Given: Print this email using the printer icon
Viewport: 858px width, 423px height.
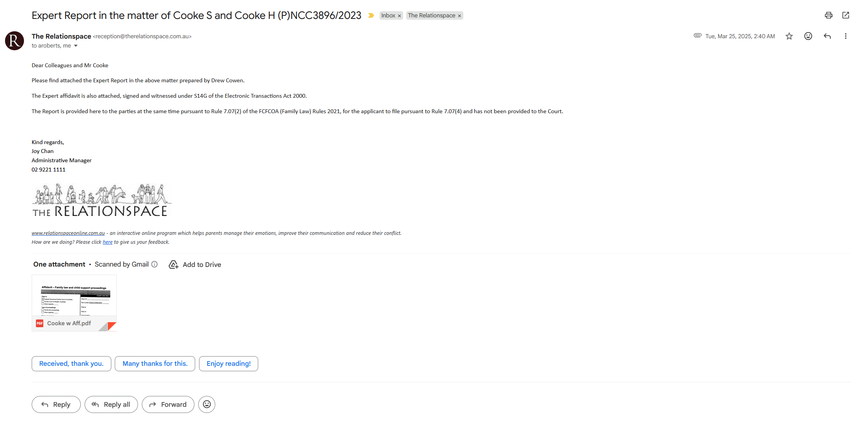Looking at the screenshot, I should 828,15.
